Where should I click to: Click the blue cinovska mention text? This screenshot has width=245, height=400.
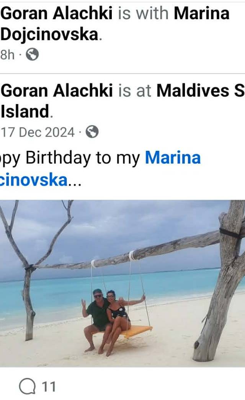tap(33, 180)
